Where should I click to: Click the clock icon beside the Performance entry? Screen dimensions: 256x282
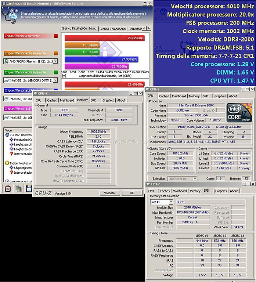pyautogui.click(x=7, y=181)
